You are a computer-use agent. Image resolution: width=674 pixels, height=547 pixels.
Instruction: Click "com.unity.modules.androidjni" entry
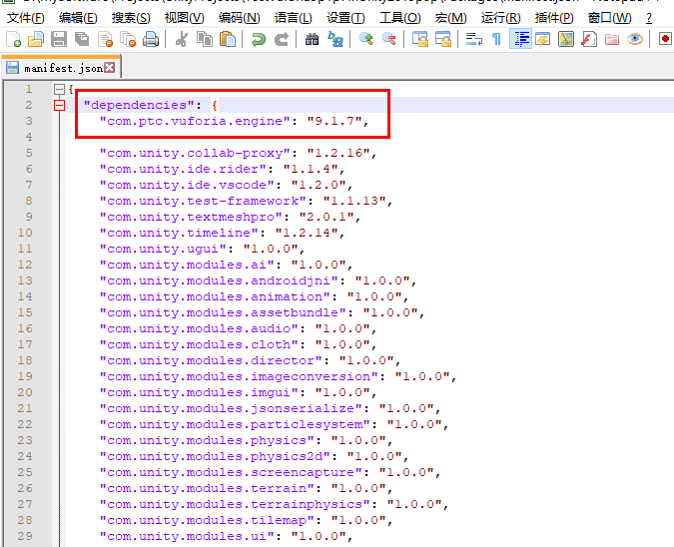point(219,280)
